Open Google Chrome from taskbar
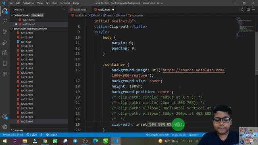The image size is (258, 145). [45, 141]
